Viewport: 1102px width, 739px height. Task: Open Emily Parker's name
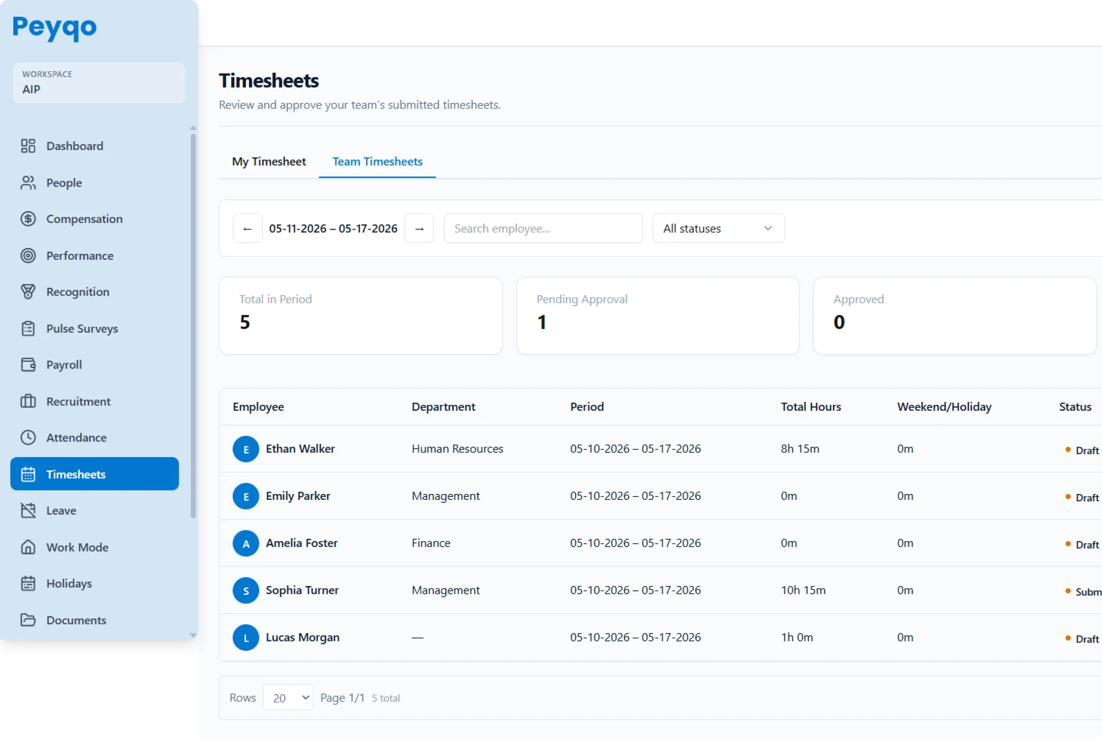tap(298, 496)
